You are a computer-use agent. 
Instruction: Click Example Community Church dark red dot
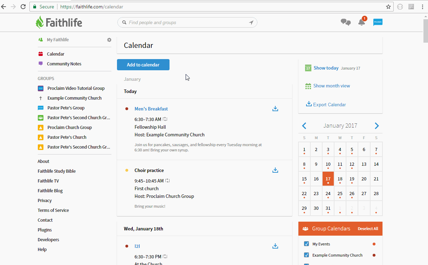click(374, 255)
